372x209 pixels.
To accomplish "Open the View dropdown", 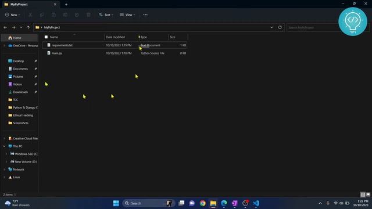I will coord(127,15).
